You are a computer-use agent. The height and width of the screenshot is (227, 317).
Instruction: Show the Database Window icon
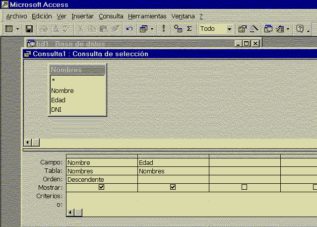pos(268,29)
